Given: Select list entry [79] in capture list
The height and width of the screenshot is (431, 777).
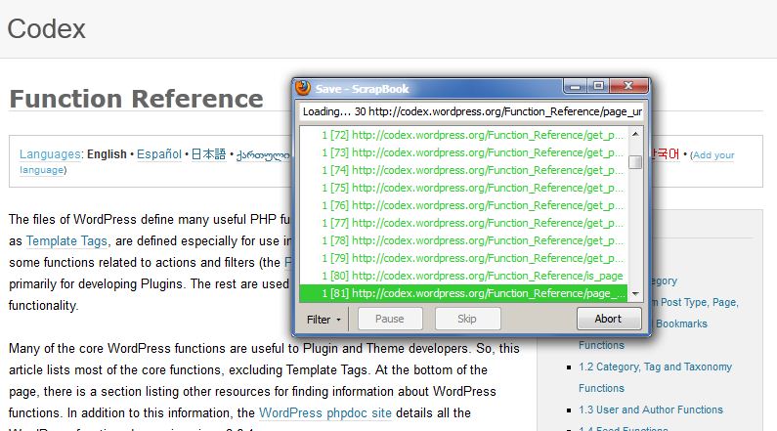Looking at the screenshot, I should (x=464, y=258).
